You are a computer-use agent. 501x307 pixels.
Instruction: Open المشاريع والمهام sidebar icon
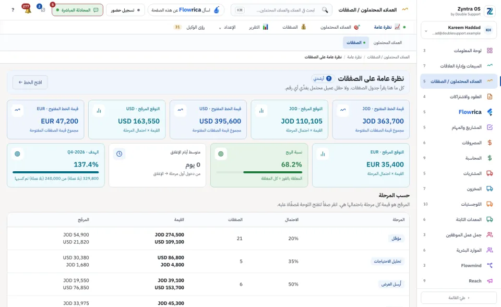click(490, 127)
